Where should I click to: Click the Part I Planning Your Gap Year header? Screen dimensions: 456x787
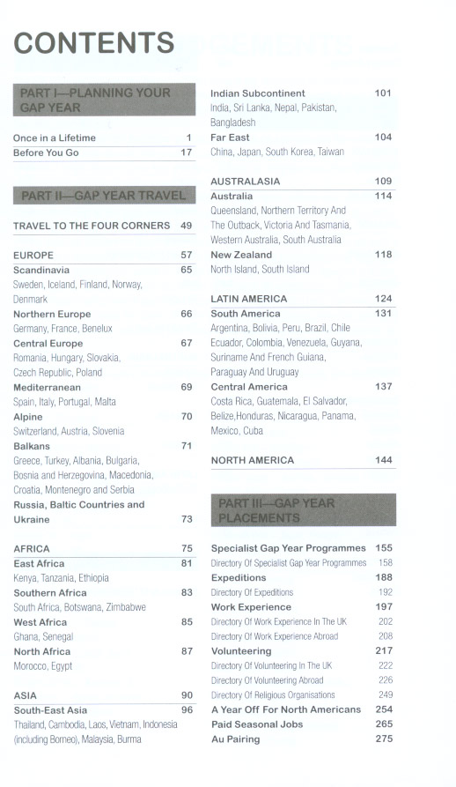pyautogui.click(x=104, y=100)
